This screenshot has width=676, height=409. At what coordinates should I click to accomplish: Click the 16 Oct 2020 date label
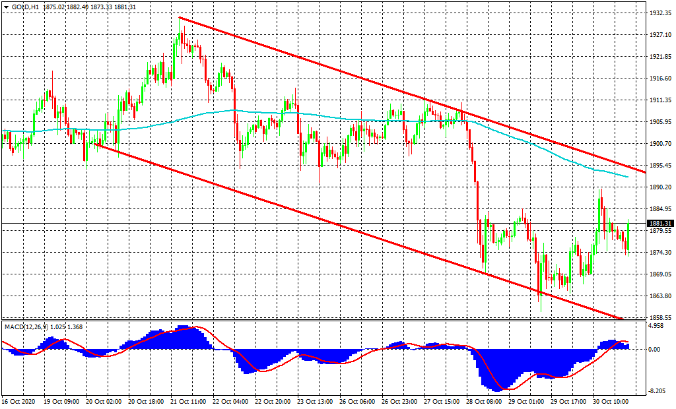[18, 400]
